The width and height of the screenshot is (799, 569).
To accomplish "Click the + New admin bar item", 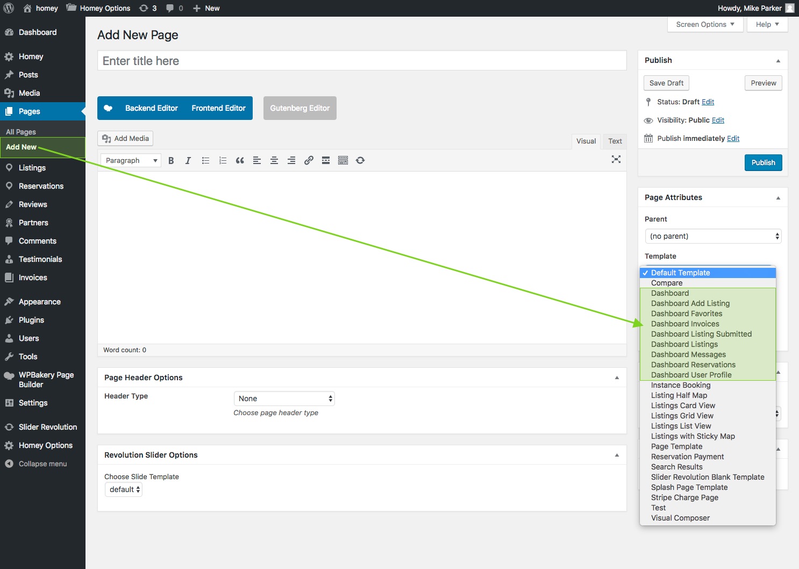I will tap(206, 8).
